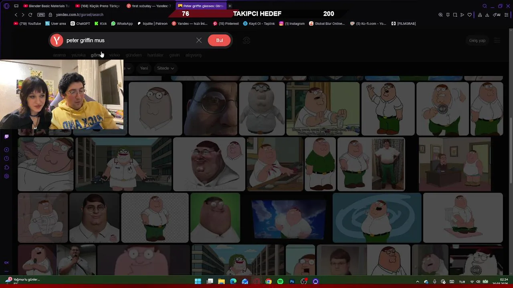Open Windows Start menu
Viewport: 513px width, 288px height.
coord(198,282)
